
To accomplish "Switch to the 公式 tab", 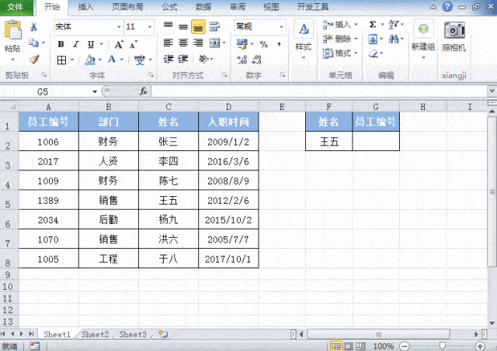I will coord(169,7).
